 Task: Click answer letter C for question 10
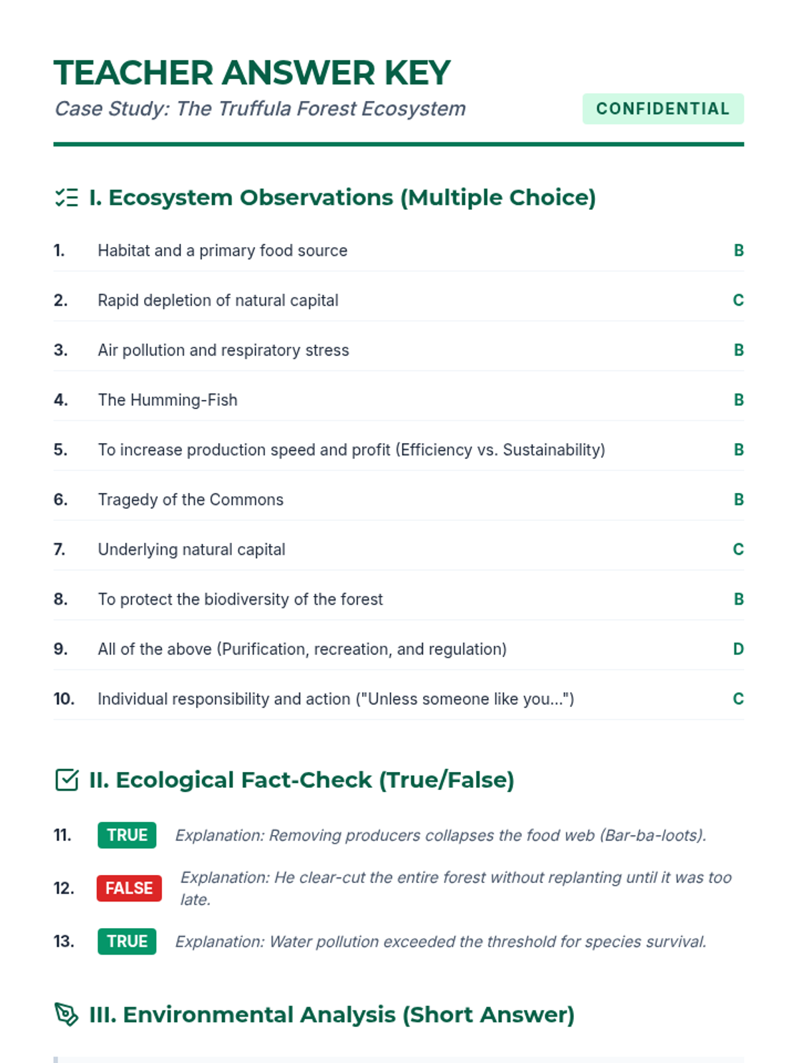[738, 699]
